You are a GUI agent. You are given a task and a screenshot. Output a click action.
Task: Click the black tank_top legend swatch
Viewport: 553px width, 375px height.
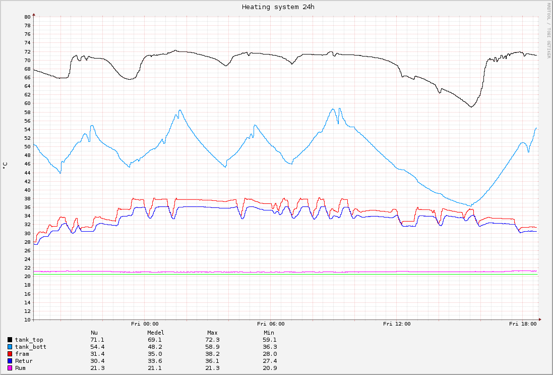pos(10,340)
